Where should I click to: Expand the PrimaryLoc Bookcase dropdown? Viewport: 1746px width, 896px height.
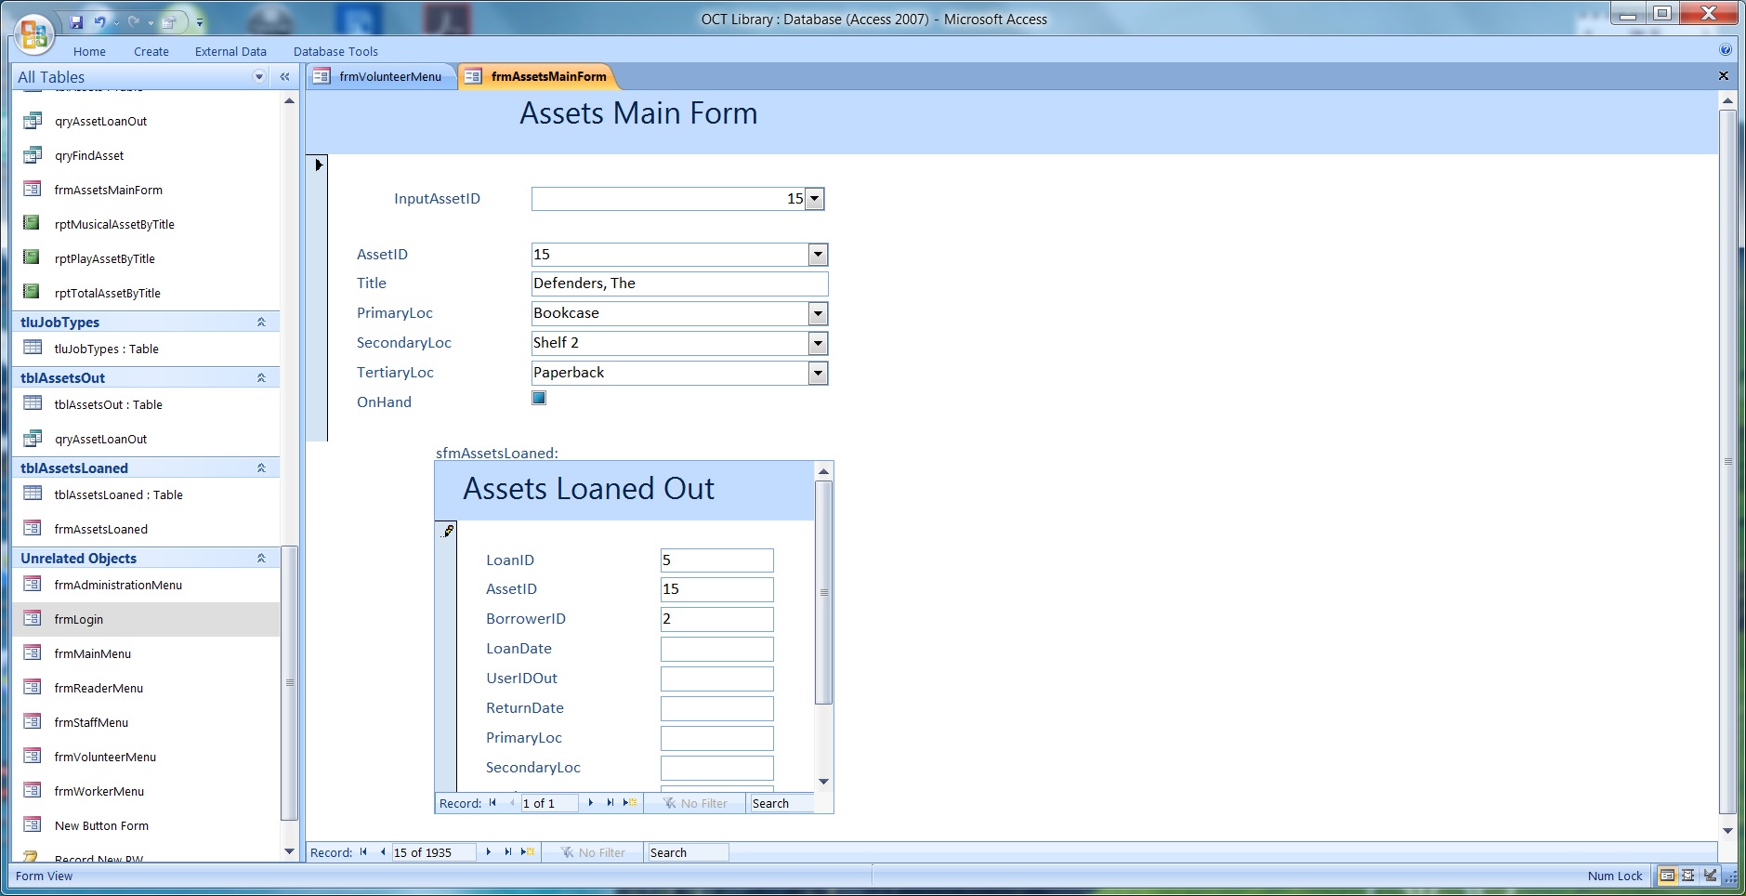818,313
